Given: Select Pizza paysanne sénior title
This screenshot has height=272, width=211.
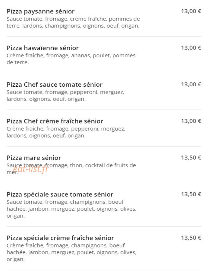Looking at the screenshot, I should [x=40, y=11].
